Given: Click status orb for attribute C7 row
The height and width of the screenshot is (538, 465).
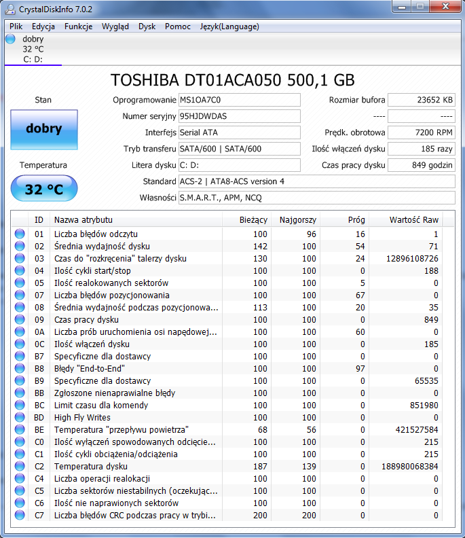Looking at the screenshot, I should [x=20, y=515].
